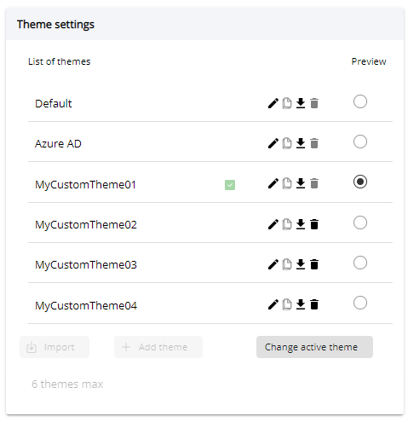Click the Import button
The width and height of the screenshot is (408, 422).
55,347
